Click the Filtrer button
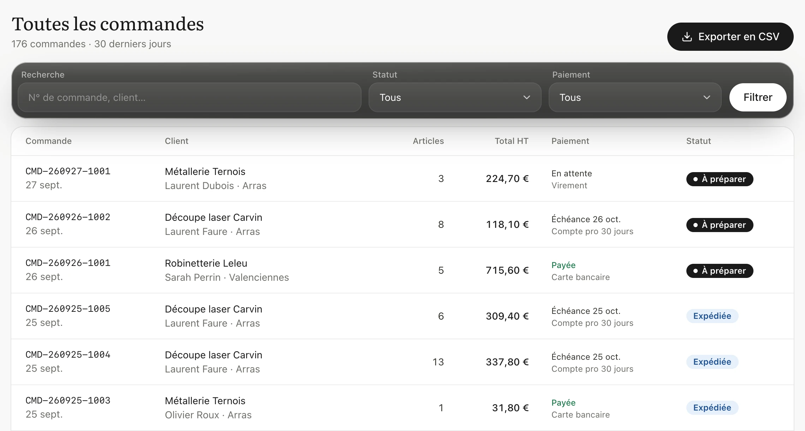This screenshot has width=805, height=431. click(x=758, y=97)
